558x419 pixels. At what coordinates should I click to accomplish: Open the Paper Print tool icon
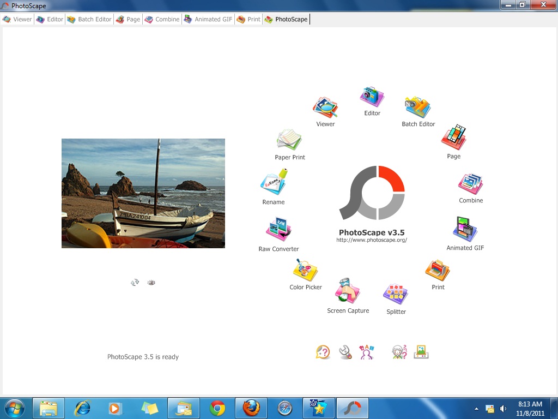(290, 140)
